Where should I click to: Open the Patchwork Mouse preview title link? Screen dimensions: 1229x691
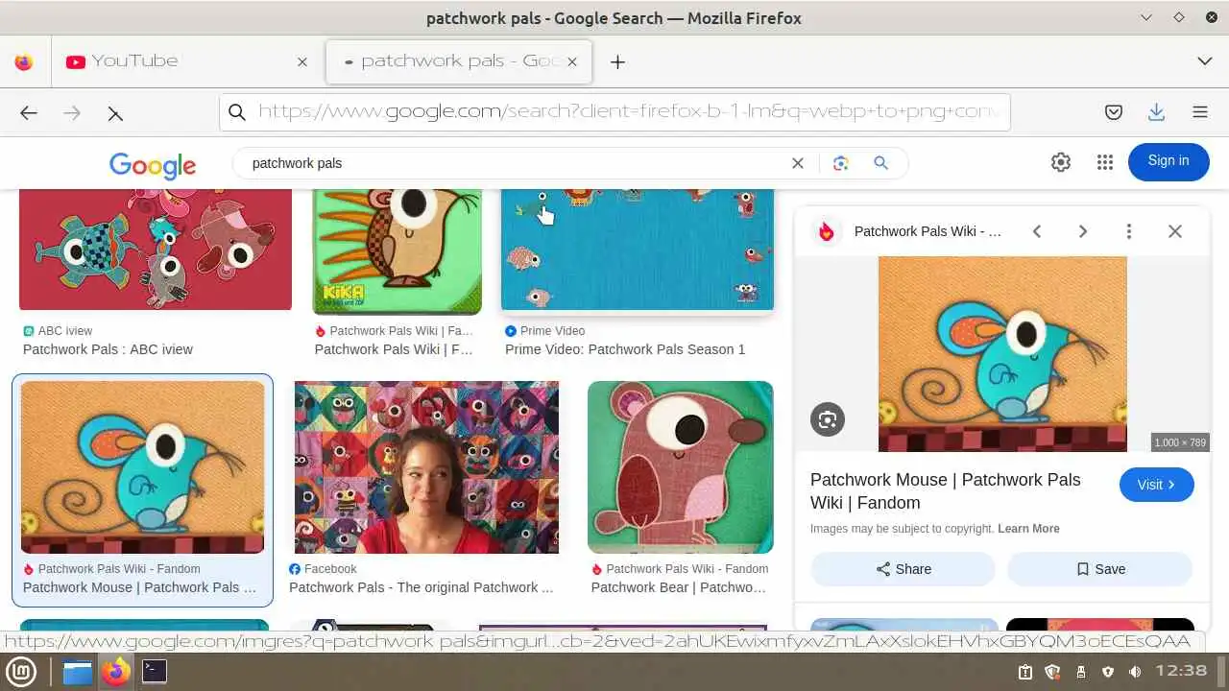pyautogui.click(x=946, y=490)
